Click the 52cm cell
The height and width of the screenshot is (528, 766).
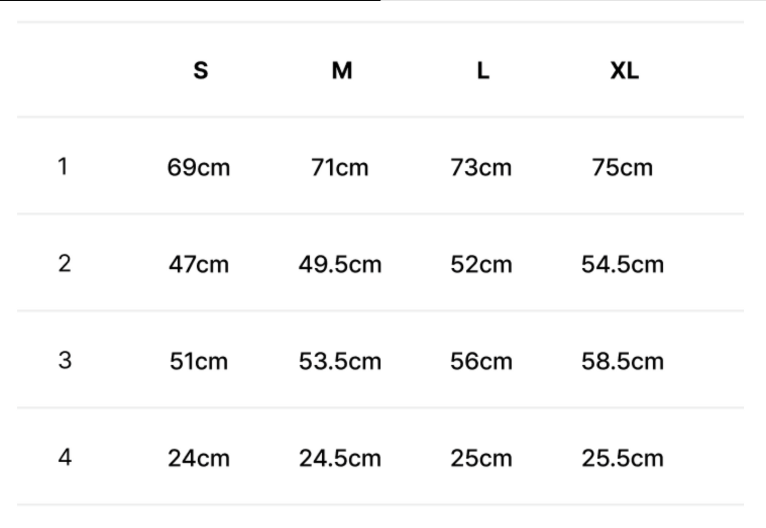[x=481, y=265]
